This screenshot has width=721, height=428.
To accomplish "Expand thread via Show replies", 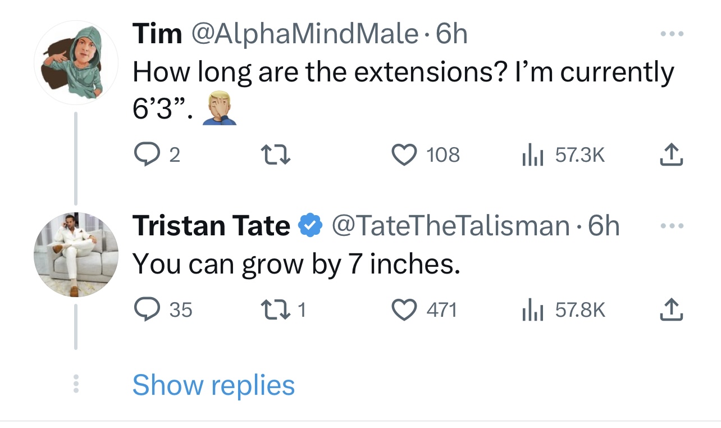I will pos(213,385).
